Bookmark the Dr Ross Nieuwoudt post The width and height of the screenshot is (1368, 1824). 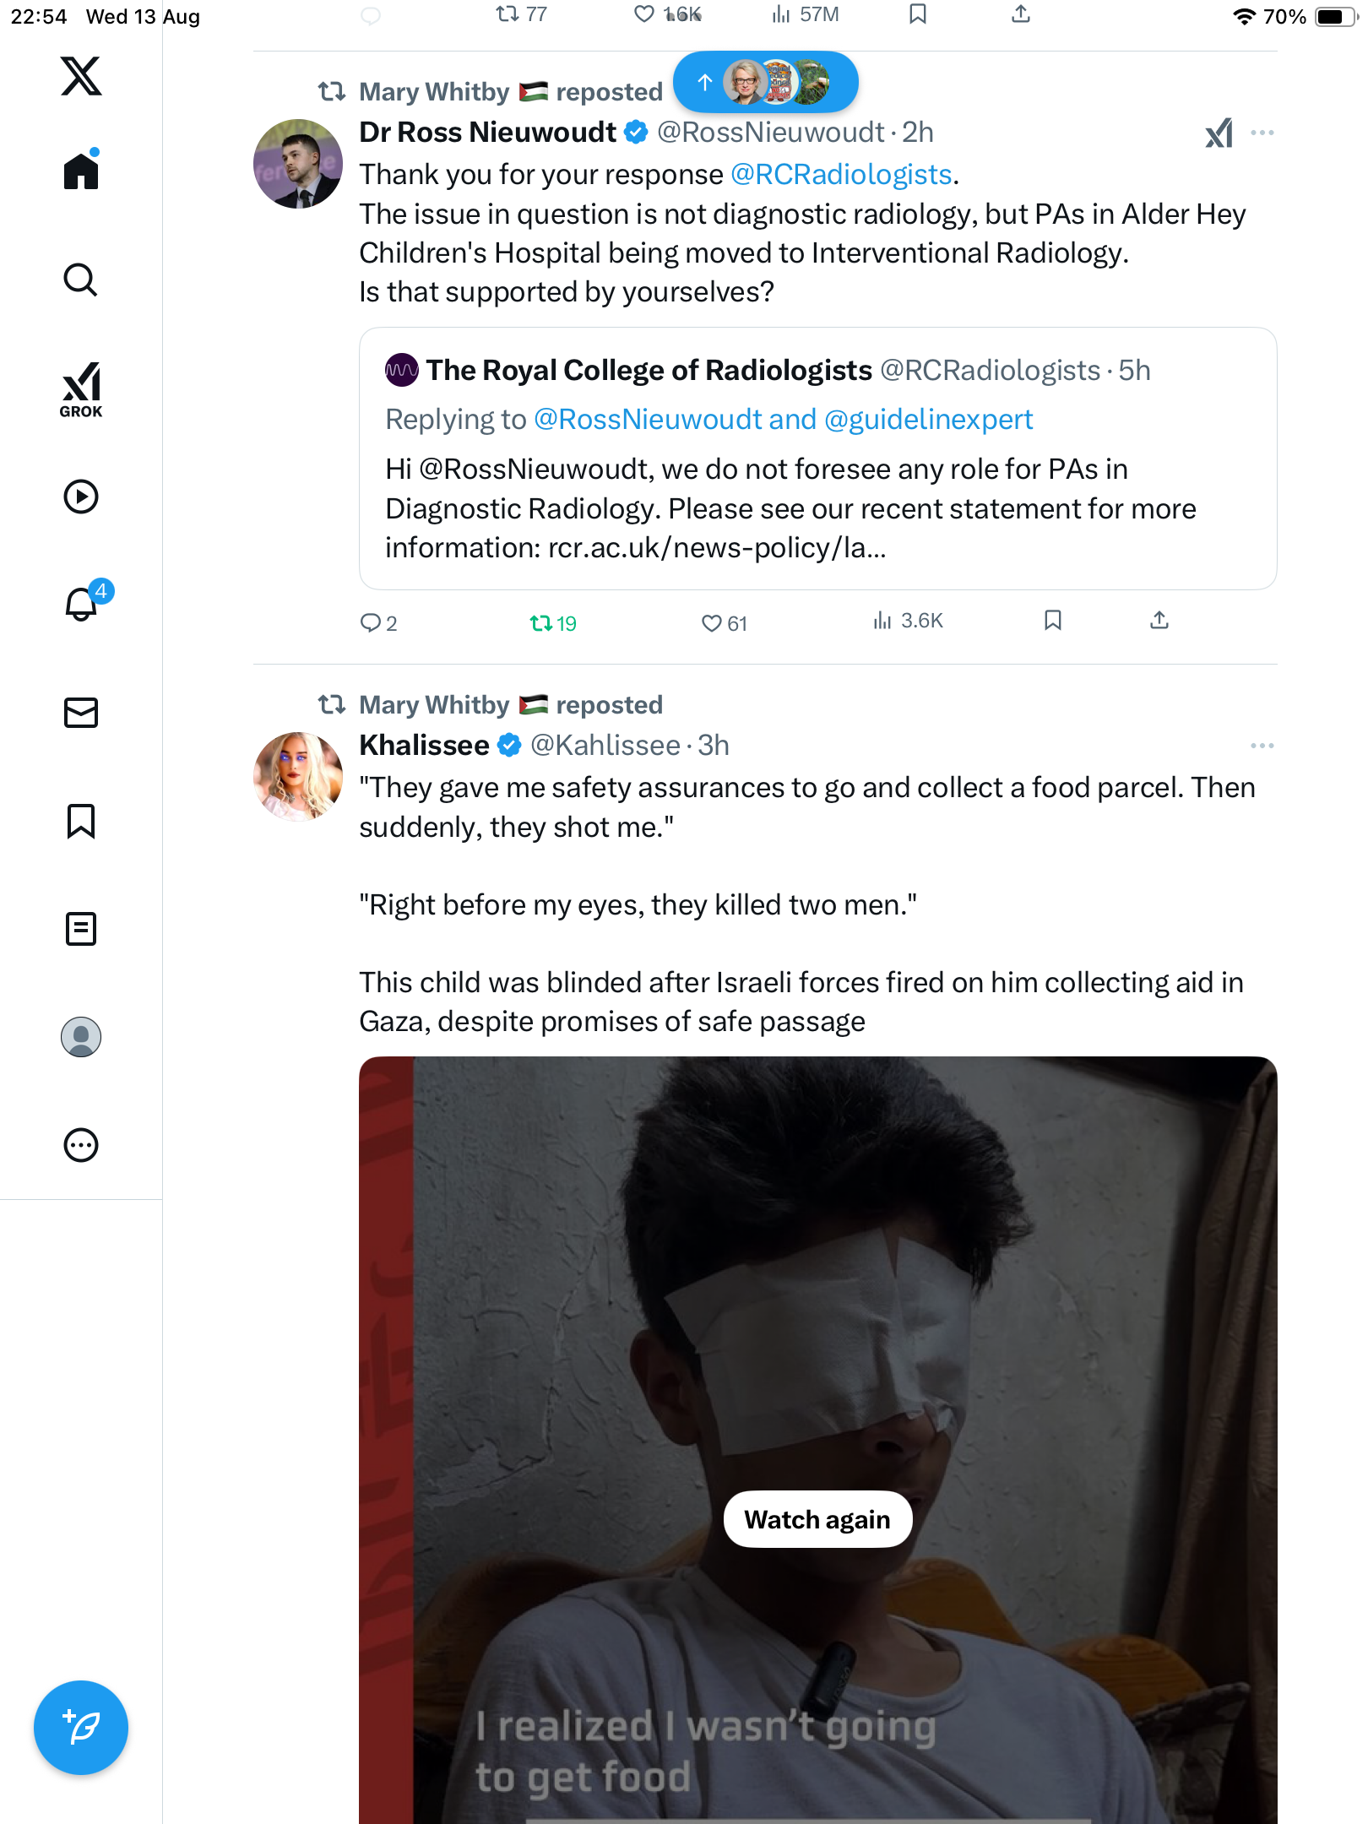tap(1052, 621)
